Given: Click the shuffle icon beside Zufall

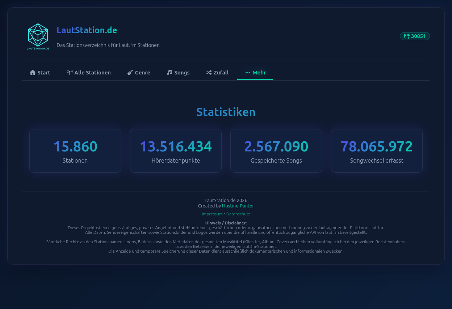Looking at the screenshot, I should coord(209,73).
